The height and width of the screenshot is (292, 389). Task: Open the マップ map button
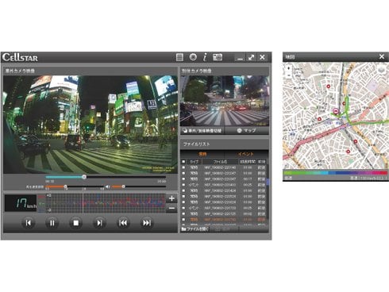[x=246, y=130]
